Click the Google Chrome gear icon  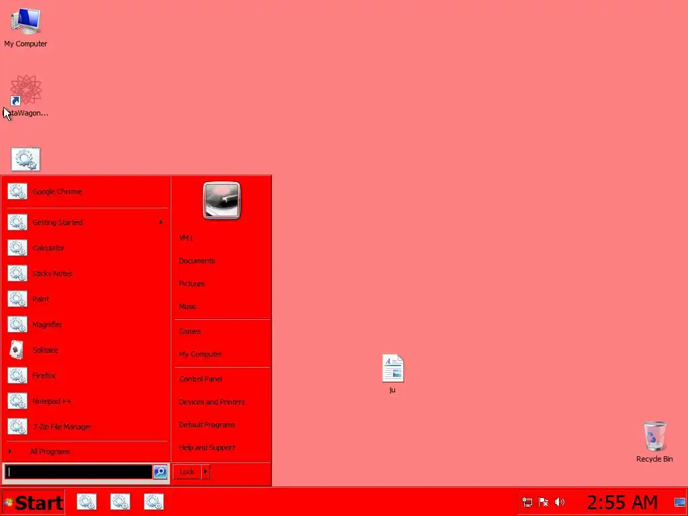17,191
